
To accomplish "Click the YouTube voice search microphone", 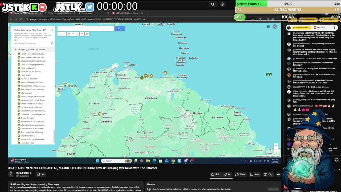I will pyautogui.click(x=222, y=4).
